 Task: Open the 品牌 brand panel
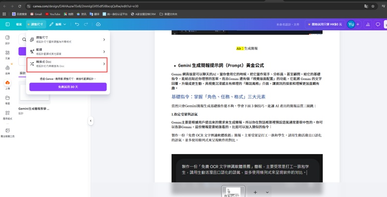(x=7, y=70)
